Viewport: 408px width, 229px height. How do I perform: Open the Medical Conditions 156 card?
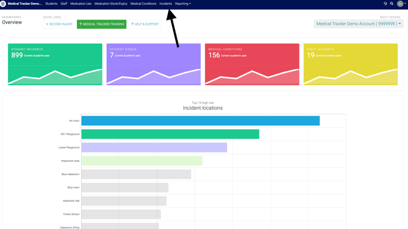[252, 64]
